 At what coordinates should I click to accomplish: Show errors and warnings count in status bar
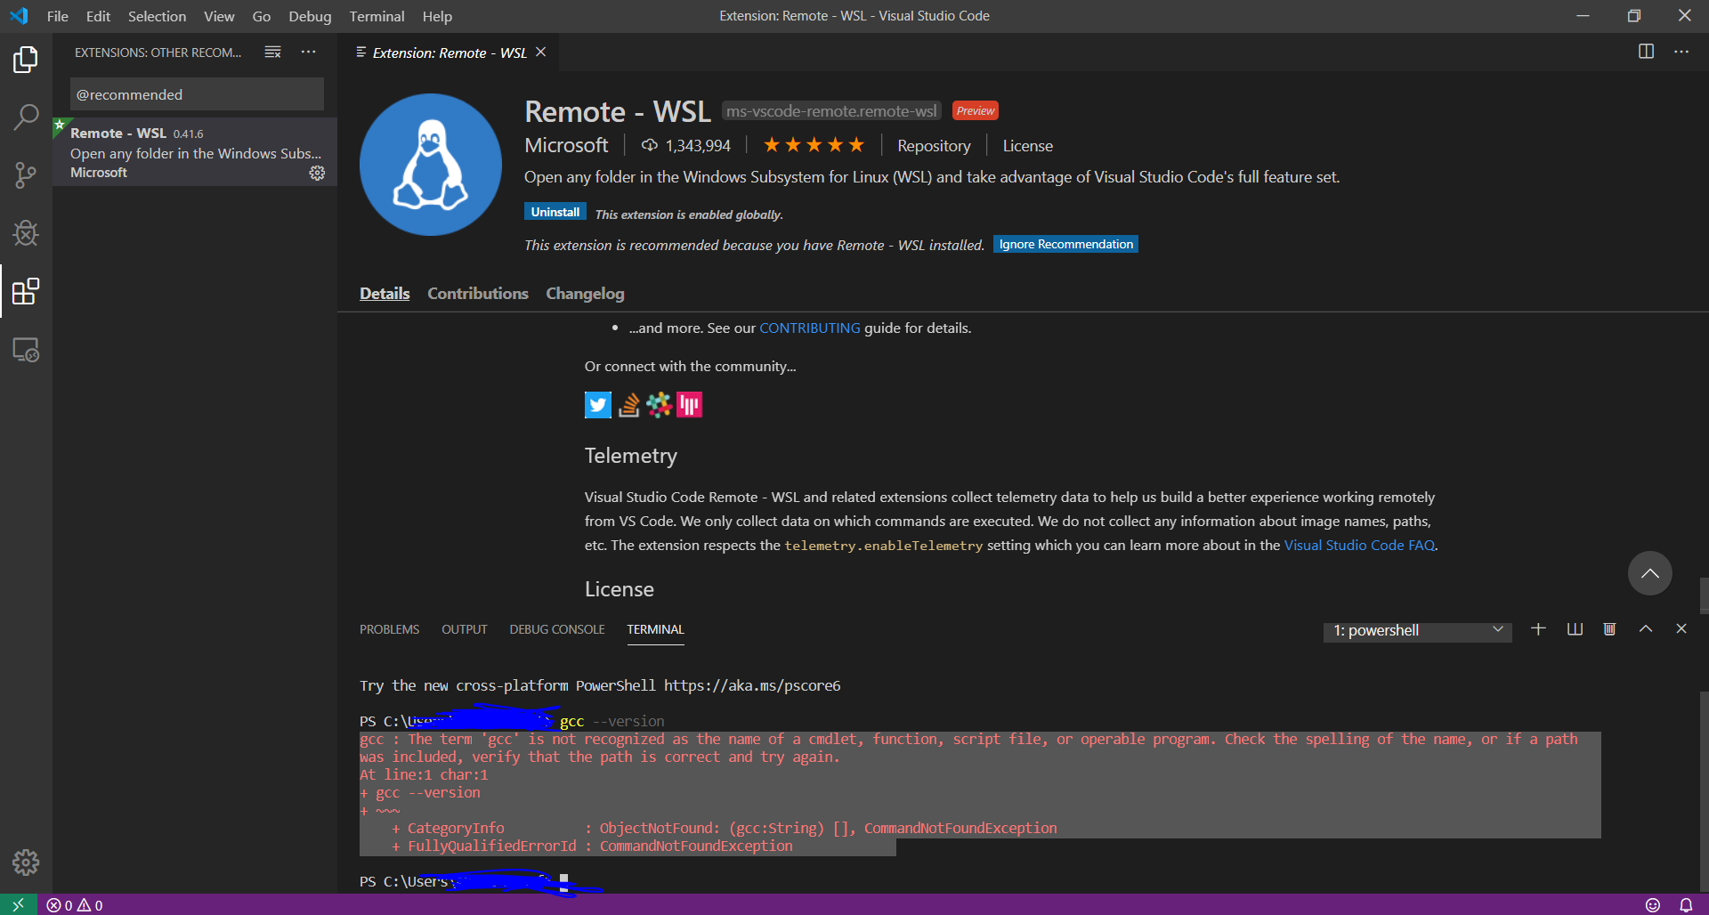coord(75,905)
